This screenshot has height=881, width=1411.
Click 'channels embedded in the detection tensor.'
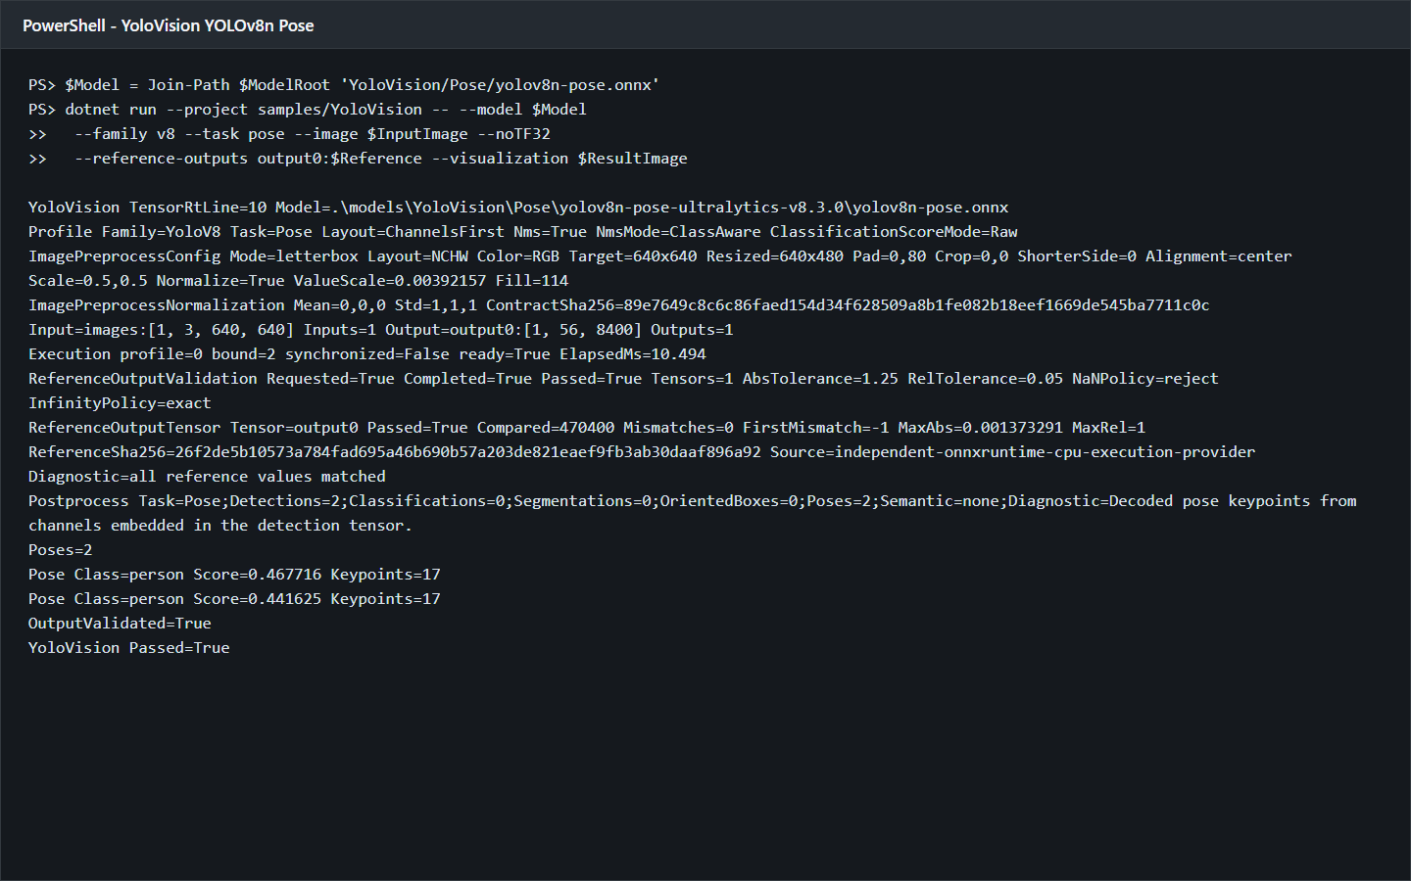pos(220,526)
